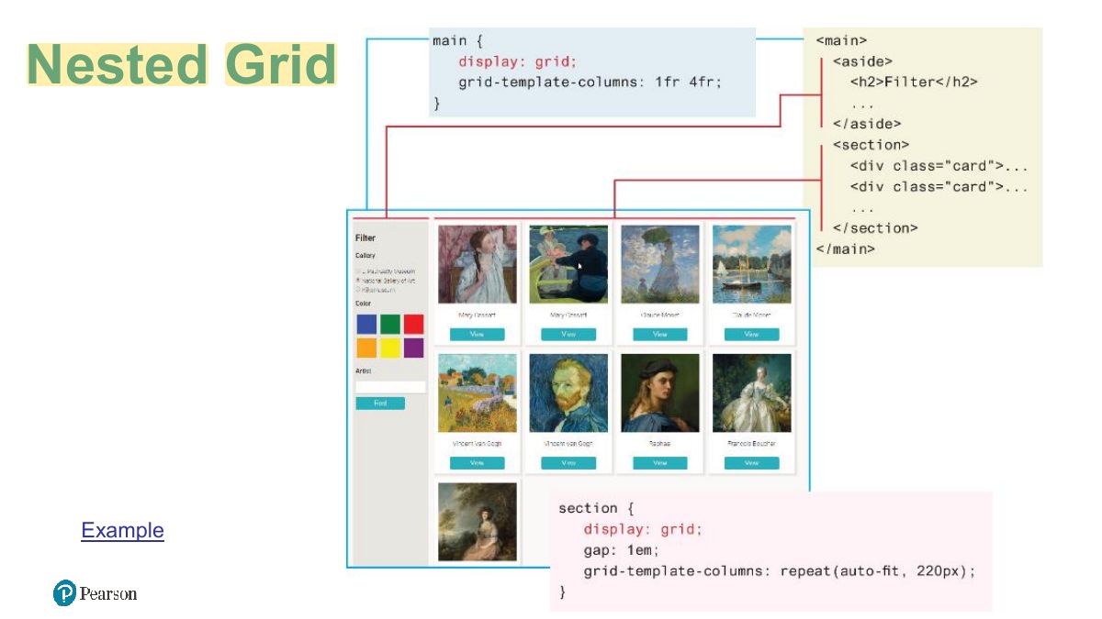The width and height of the screenshot is (1102, 619).
Task: Click View under Monet's woman with parasol
Action: pos(659,335)
